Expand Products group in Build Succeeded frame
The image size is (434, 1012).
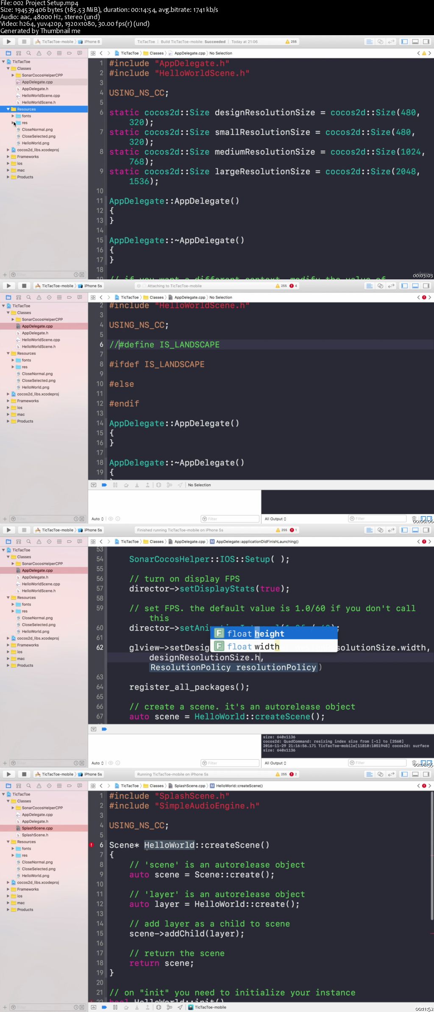click(8, 177)
